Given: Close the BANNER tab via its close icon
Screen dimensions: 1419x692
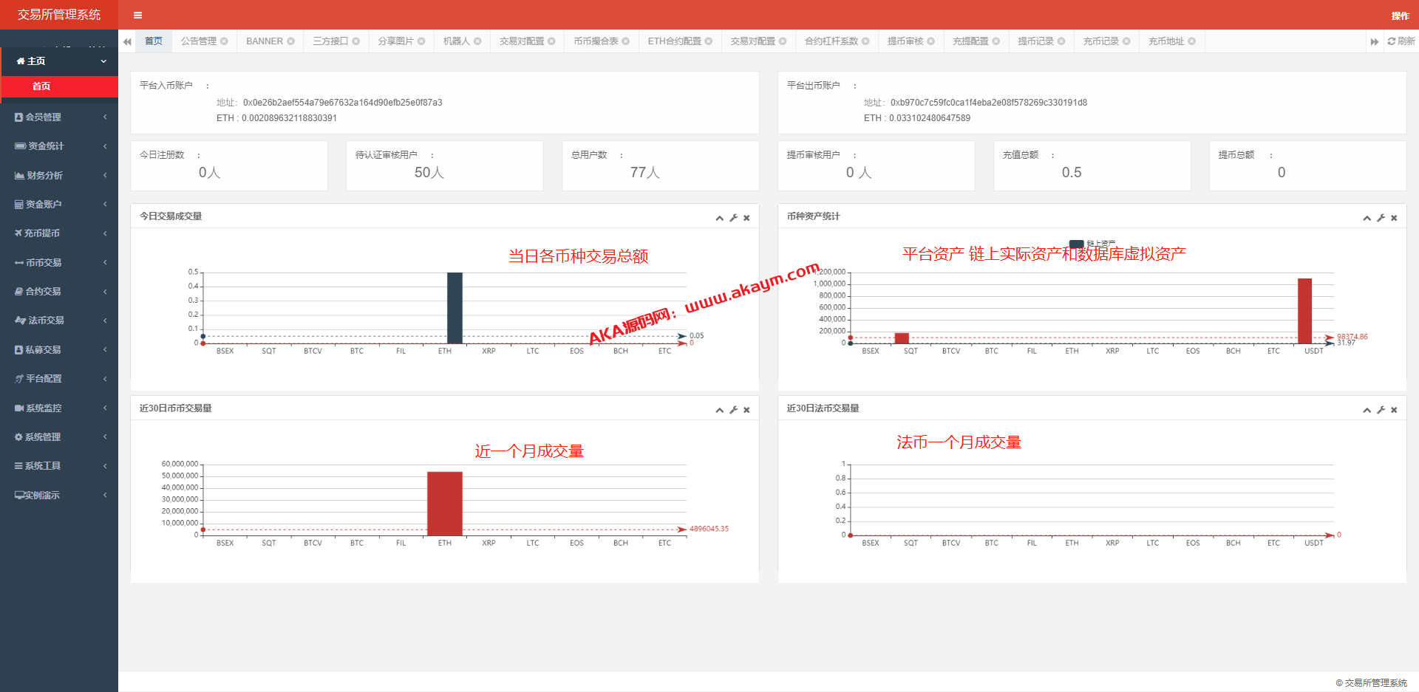Looking at the screenshot, I should click(291, 41).
